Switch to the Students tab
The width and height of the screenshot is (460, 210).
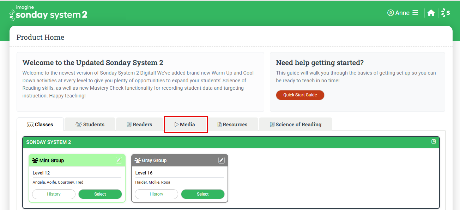click(x=90, y=125)
